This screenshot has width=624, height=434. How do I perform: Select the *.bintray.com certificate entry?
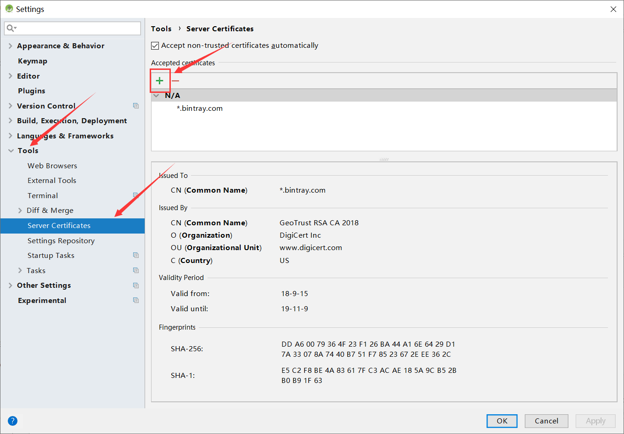(x=200, y=108)
